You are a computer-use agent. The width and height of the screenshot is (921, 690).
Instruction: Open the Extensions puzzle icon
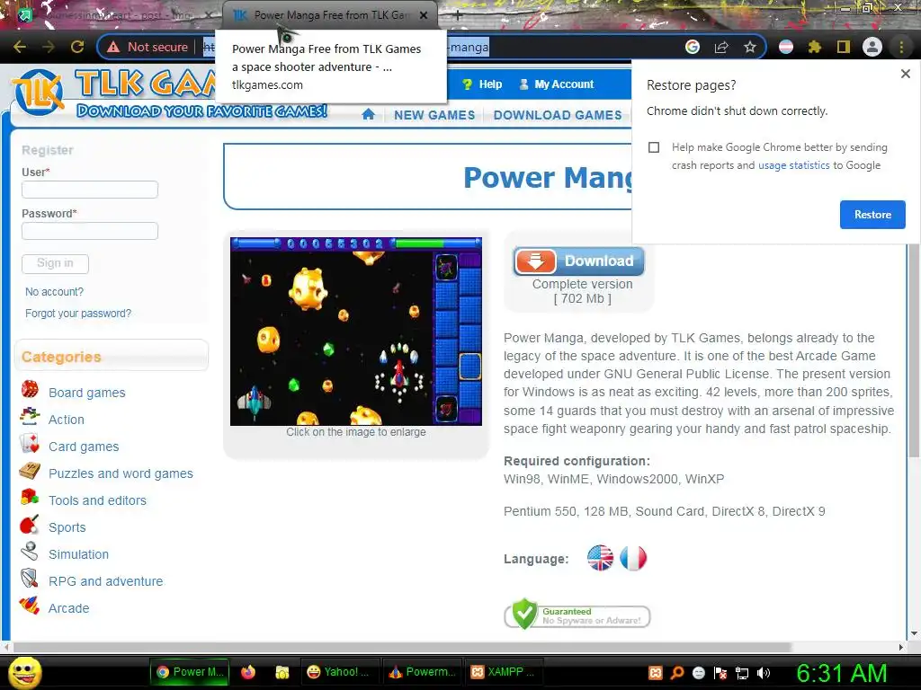pos(815,47)
